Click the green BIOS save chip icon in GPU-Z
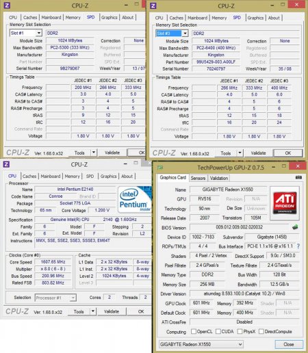 click(x=295, y=227)
